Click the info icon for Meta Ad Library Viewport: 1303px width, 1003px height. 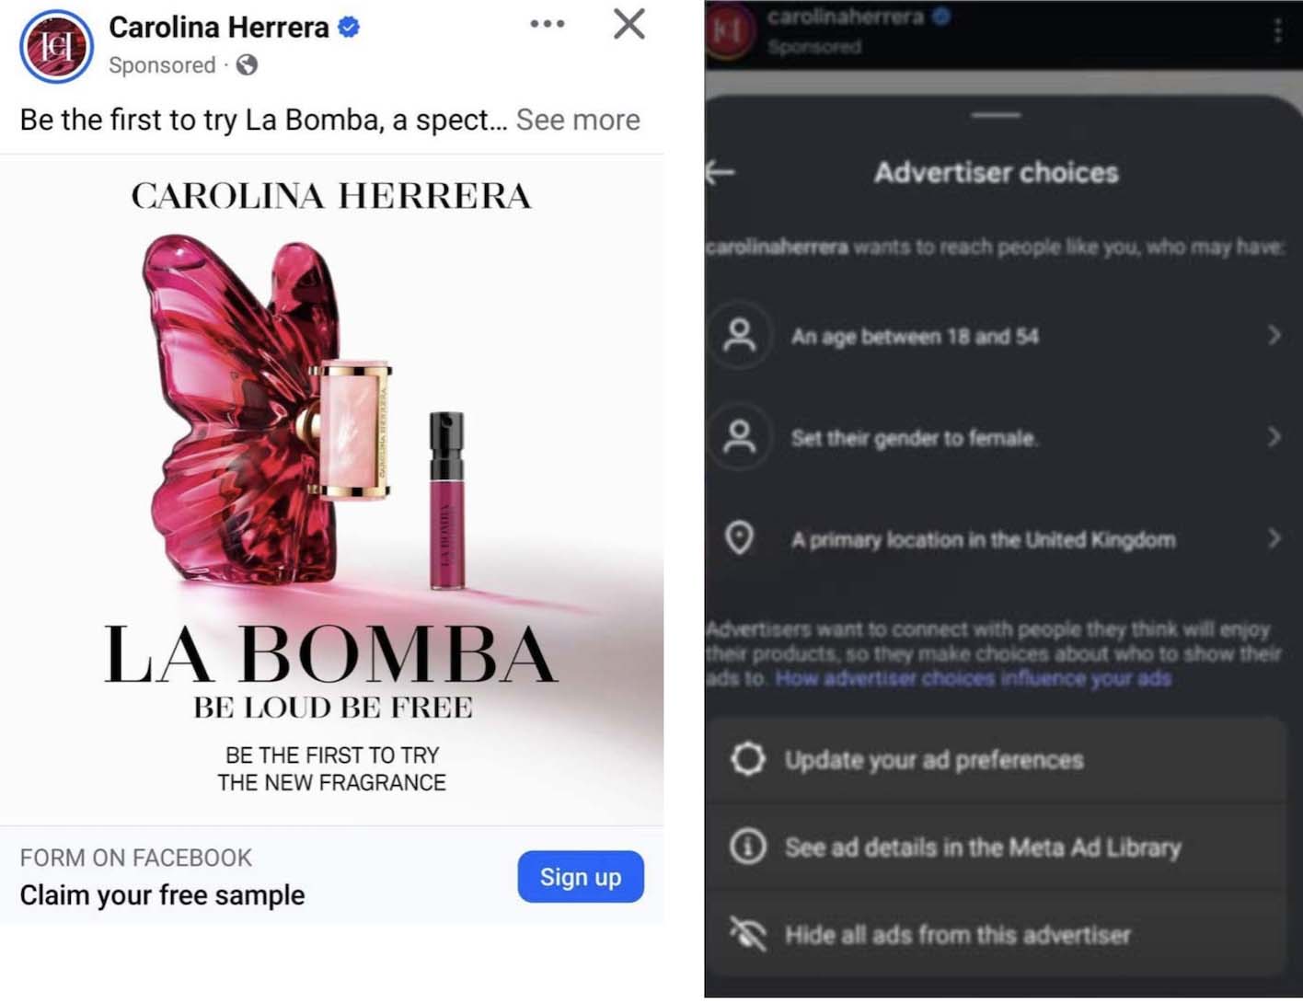(747, 846)
